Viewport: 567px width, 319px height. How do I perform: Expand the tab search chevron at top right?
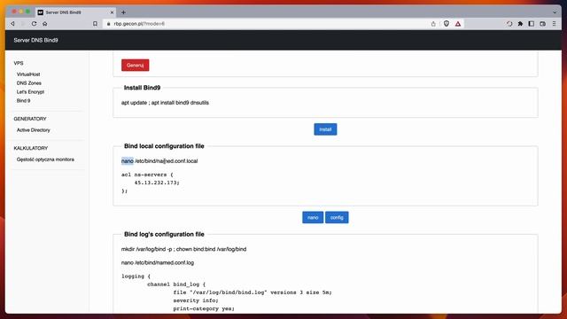click(555, 12)
